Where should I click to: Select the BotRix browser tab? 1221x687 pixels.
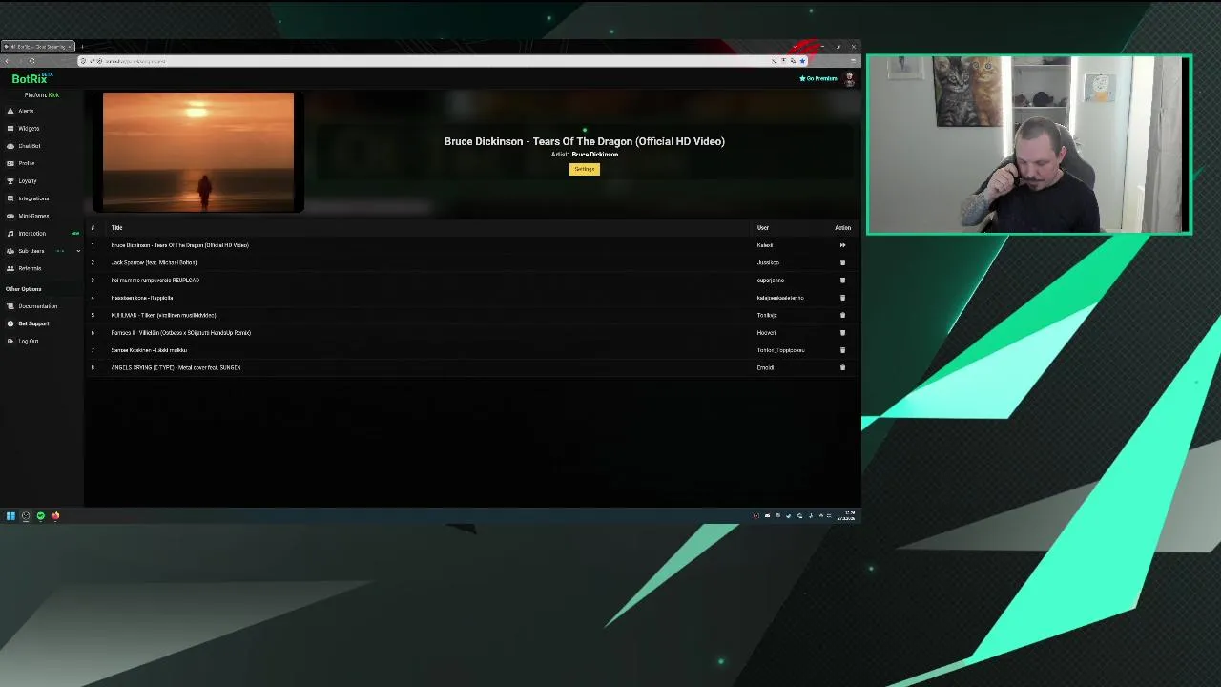38,47
